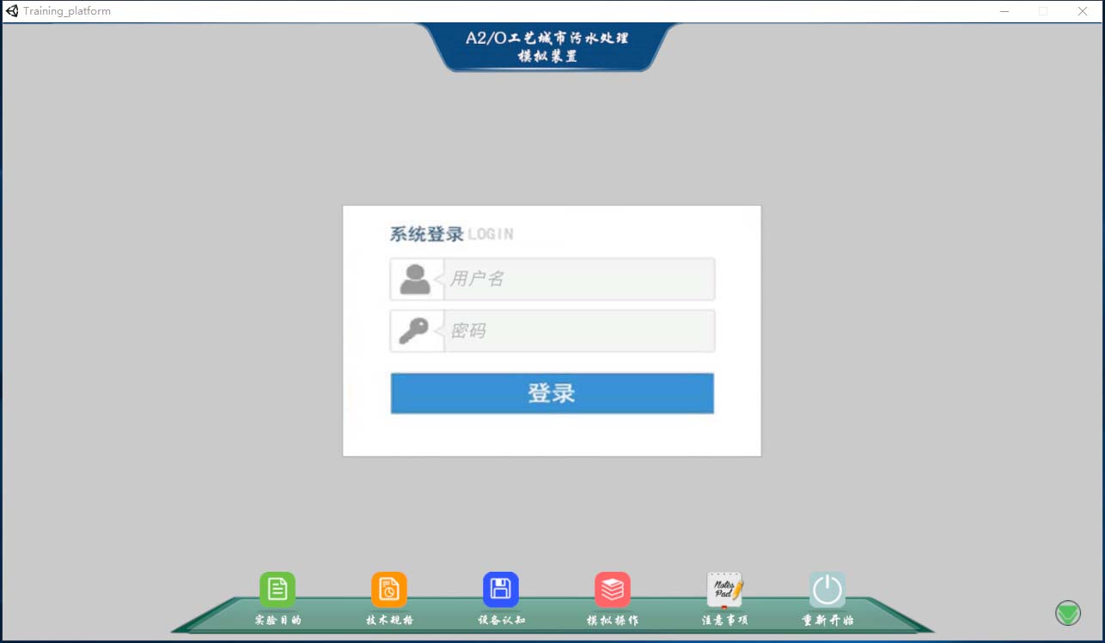
Task: Click the Unity icon in the title bar
Action: pyautogui.click(x=11, y=11)
